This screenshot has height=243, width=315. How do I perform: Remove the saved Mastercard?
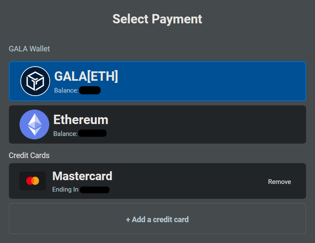click(279, 182)
